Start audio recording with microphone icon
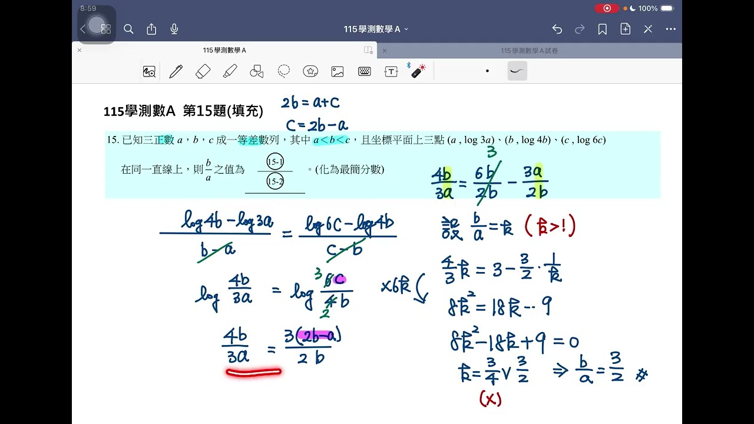 174,29
